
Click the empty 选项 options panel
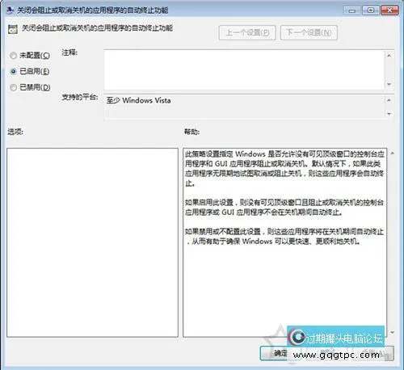pyautogui.click(x=92, y=242)
